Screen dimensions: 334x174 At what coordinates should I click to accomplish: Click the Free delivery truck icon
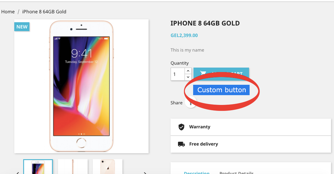click(x=181, y=144)
